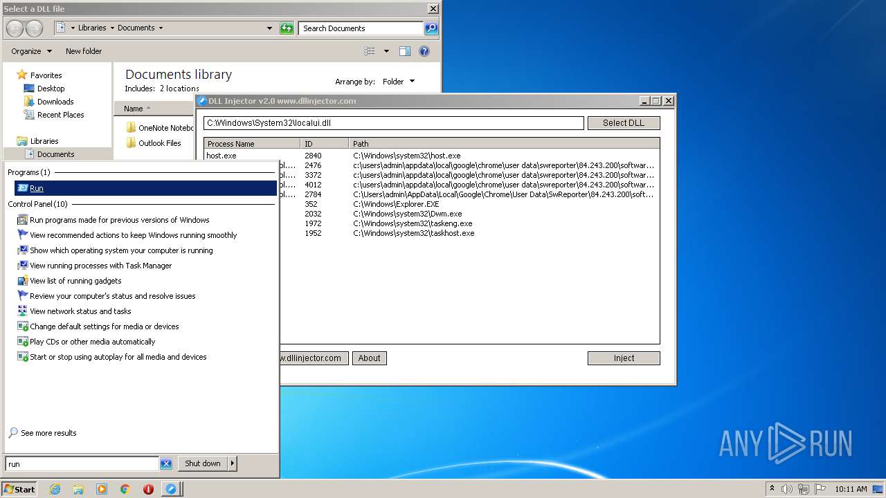The image size is (886, 498).
Task: Edit the DLL path field showing localui.dll
Action: pos(394,123)
